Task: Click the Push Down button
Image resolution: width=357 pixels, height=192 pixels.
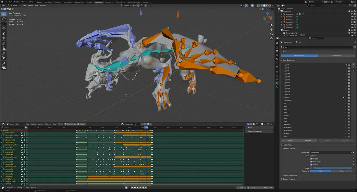Action: [x=71, y=124]
